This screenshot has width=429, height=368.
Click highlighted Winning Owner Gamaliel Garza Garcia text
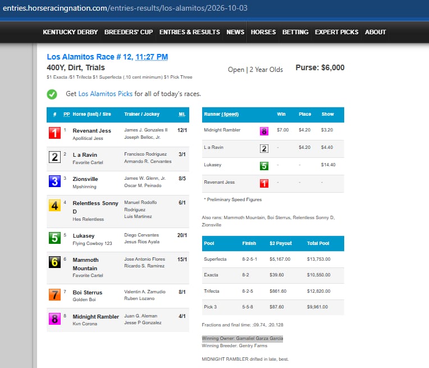point(243,338)
